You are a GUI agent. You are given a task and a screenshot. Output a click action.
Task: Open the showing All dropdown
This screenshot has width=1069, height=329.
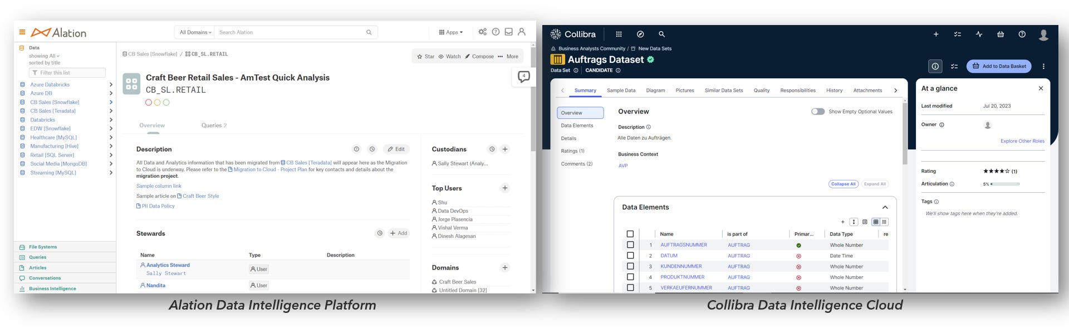[x=44, y=56]
